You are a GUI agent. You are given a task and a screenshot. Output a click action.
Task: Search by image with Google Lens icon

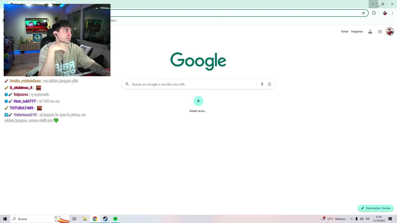tap(270, 84)
